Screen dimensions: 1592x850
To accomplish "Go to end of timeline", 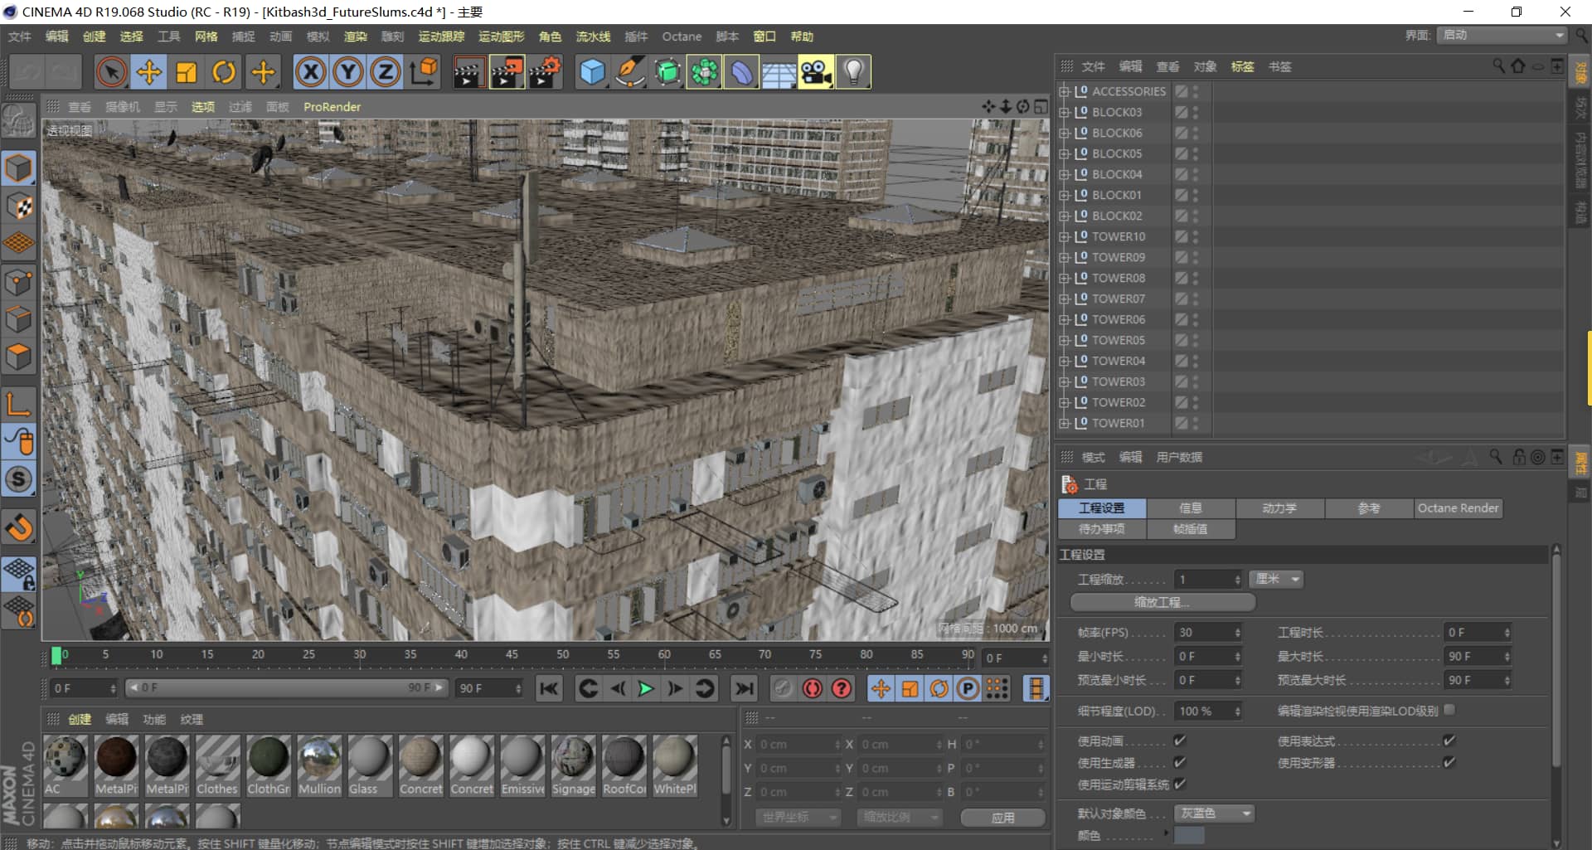I will tap(745, 688).
